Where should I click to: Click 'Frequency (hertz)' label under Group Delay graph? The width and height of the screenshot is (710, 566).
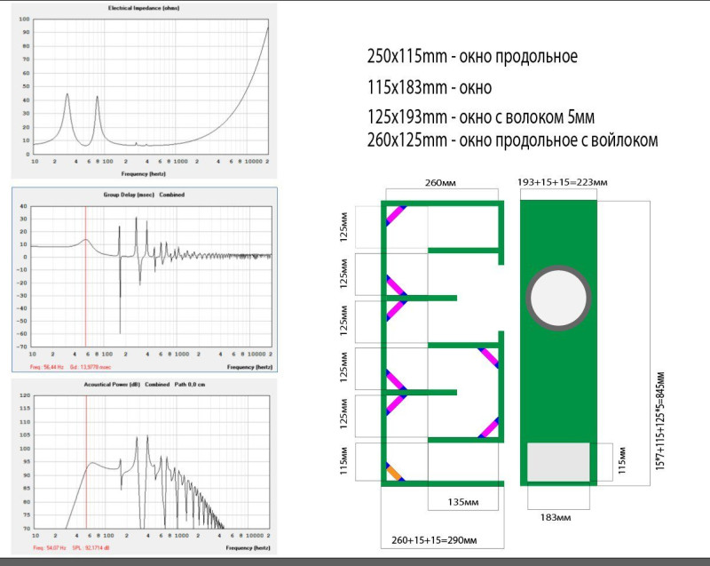(x=249, y=367)
